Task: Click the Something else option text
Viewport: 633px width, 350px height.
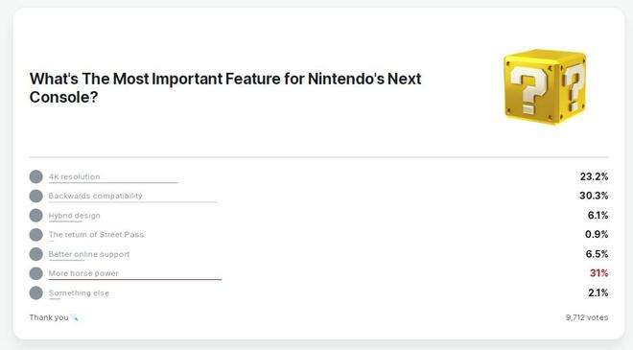Action: coord(79,293)
